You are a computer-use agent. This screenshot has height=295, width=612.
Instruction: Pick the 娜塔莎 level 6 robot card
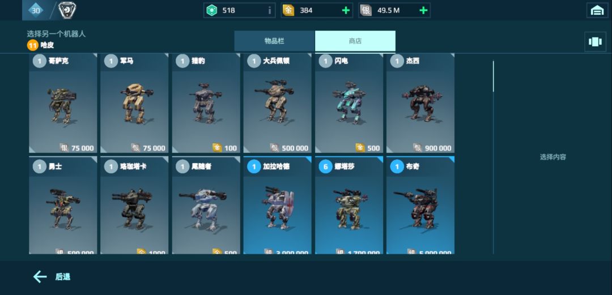pyautogui.click(x=349, y=205)
